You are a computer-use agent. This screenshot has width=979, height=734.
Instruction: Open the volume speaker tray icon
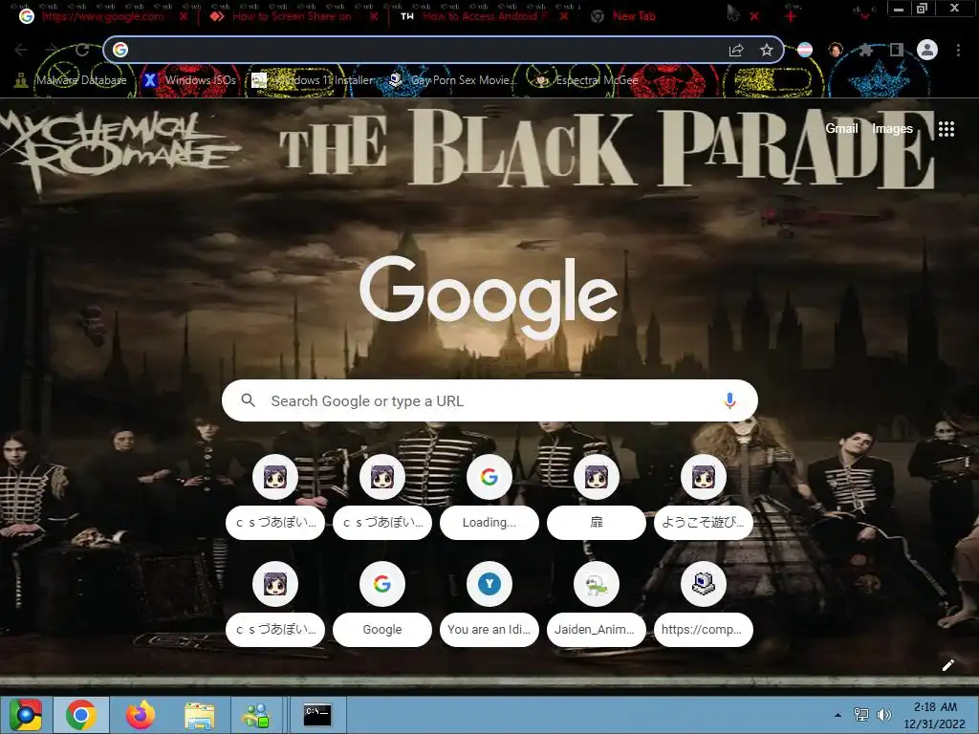[x=884, y=715]
